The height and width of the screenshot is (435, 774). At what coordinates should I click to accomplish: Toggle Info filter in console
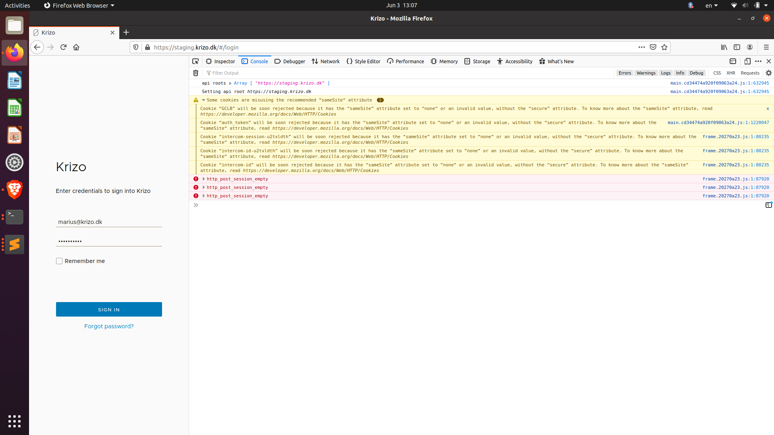tap(680, 73)
